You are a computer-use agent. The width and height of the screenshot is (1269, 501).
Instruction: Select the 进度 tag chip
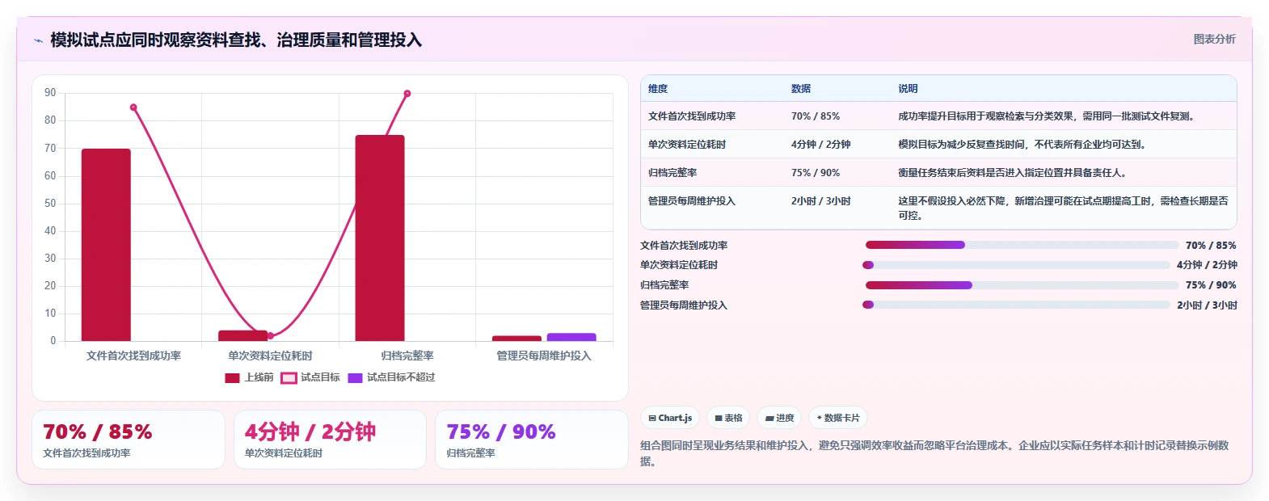click(x=779, y=418)
